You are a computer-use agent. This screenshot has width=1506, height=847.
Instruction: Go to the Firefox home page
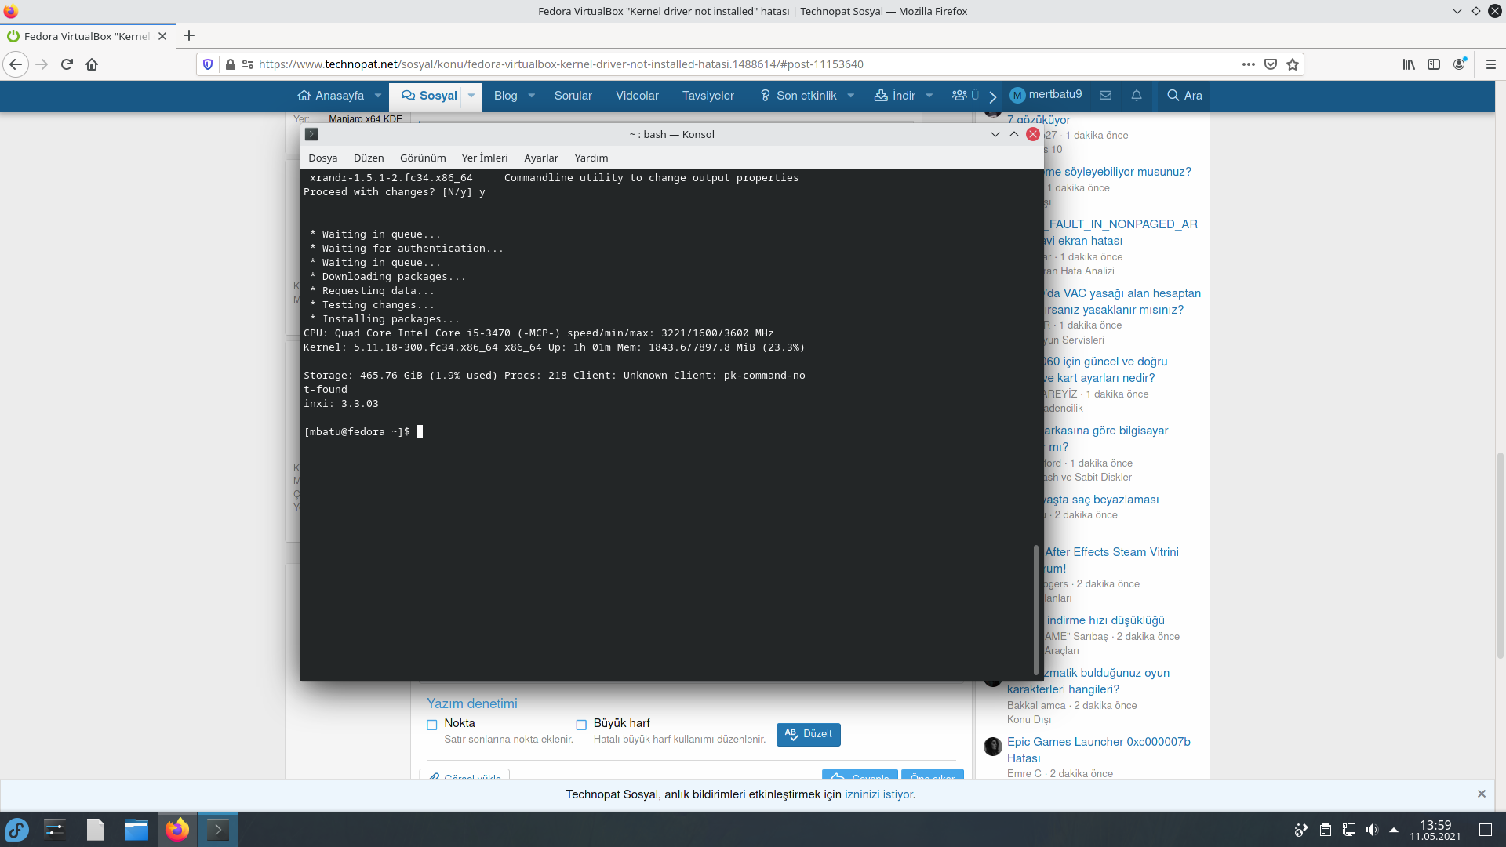point(92,64)
